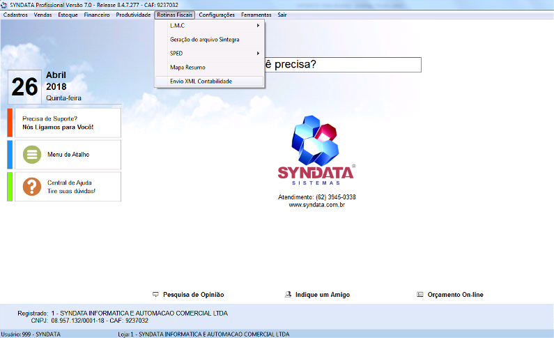This screenshot has width=554, height=338.
Task: Click the orange question mark icon
Action: [x=32, y=187]
